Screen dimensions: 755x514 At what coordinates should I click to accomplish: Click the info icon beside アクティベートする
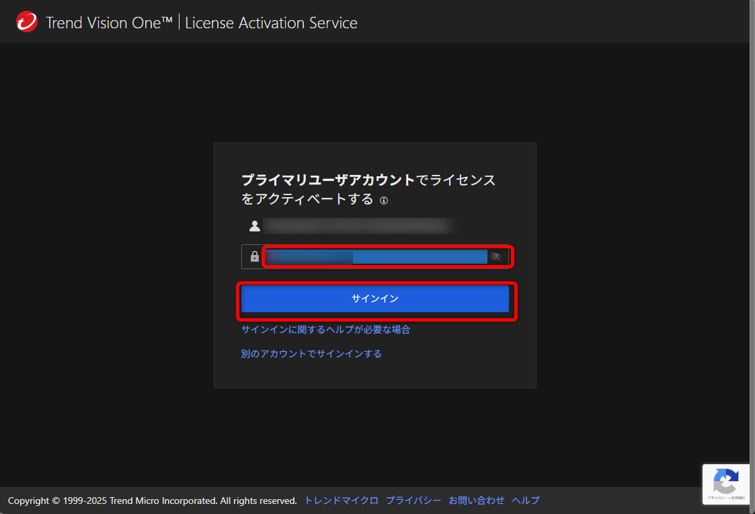pos(384,201)
